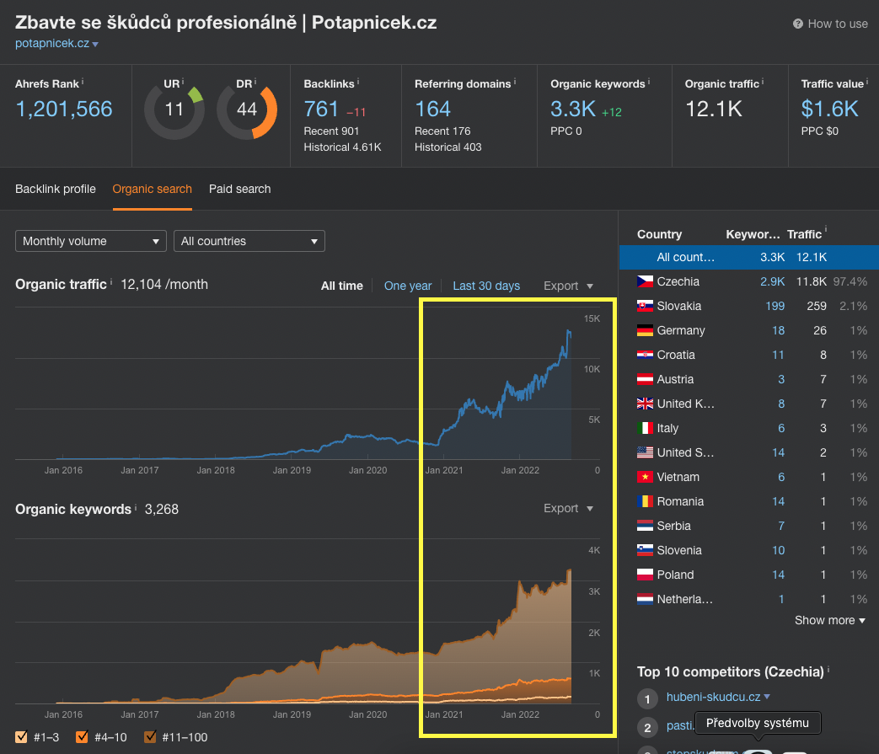This screenshot has width=879, height=754.
Task: Click the Croatia flag icon
Action: (x=645, y=355)
